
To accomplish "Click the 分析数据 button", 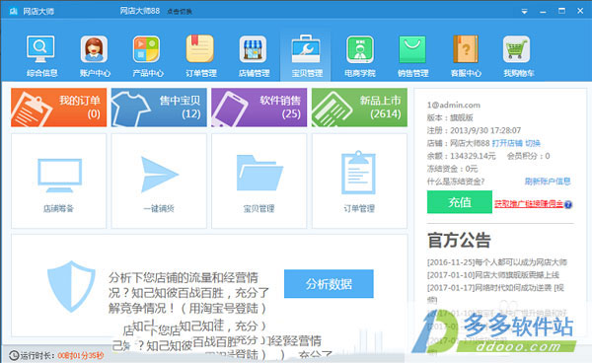I will pyautogui.click(x=329, y=283).
